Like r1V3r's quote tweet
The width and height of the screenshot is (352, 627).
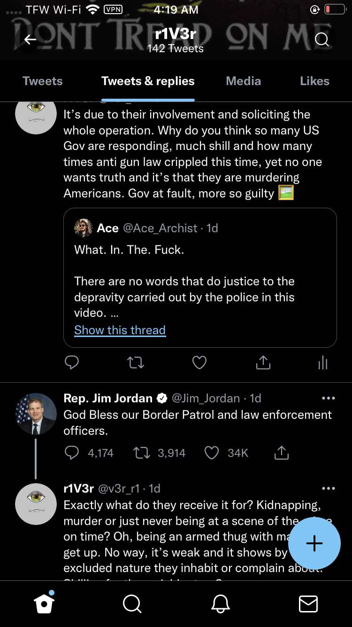(199, 362)
